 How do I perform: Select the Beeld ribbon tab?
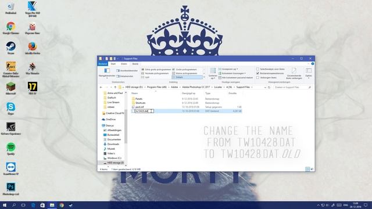tap(135, 64)
